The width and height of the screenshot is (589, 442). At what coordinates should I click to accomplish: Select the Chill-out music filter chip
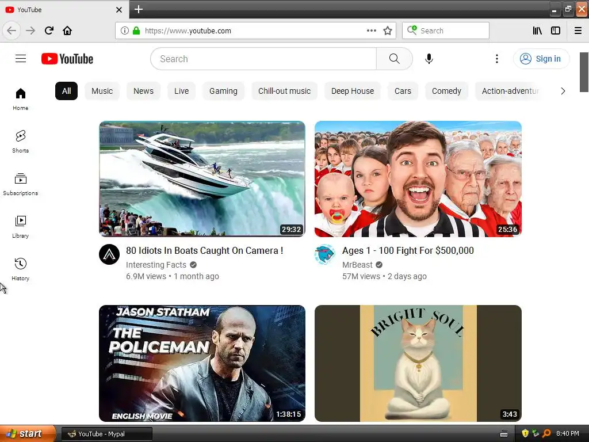pos(284,91)
